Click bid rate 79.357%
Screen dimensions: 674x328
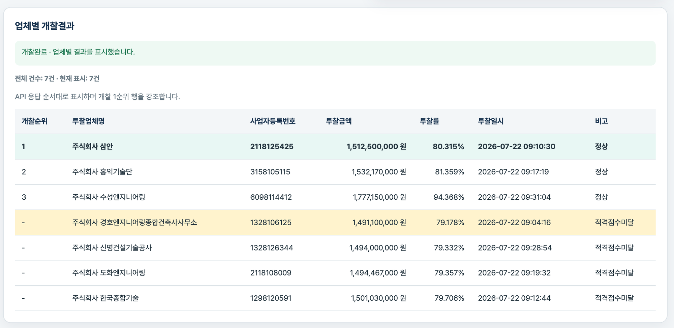click(449, 273)
